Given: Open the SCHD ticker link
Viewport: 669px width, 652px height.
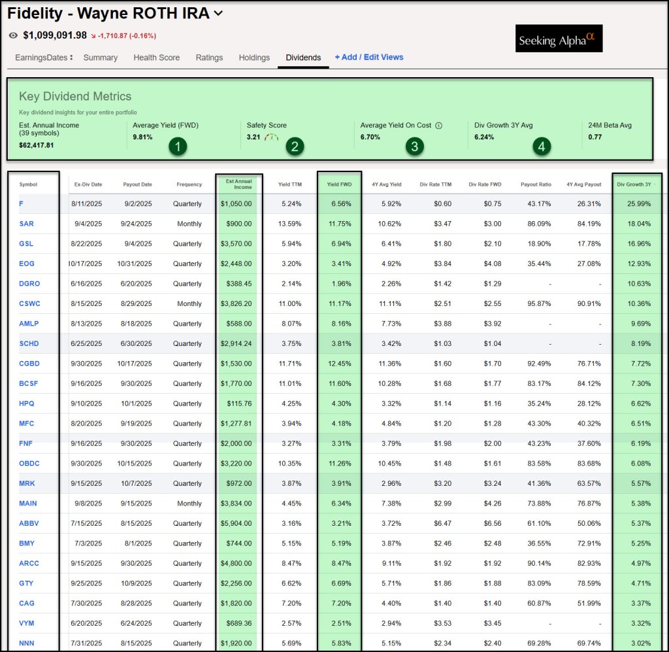Looking at the screenshot, I should pos(27,343).
